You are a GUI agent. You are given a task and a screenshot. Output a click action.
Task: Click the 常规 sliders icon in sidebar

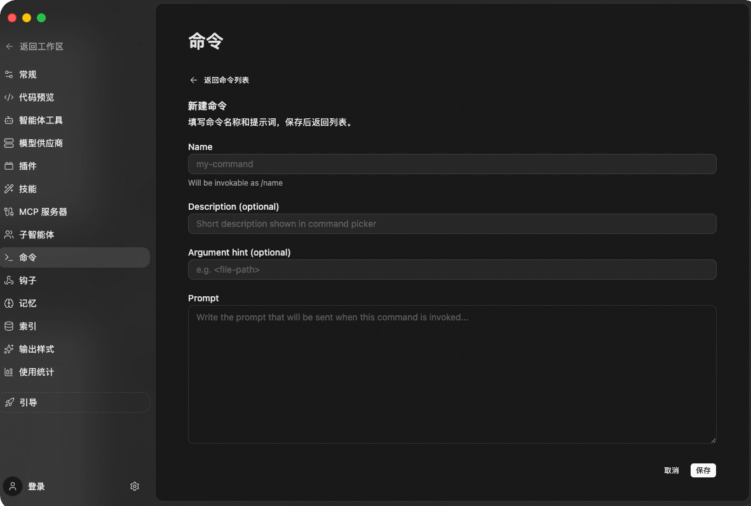click(9, 74)
